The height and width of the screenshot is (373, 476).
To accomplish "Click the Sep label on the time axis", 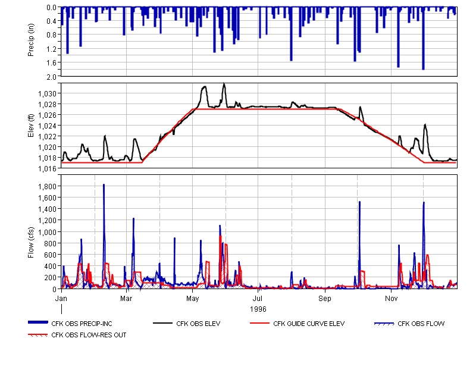I will 325,297.
